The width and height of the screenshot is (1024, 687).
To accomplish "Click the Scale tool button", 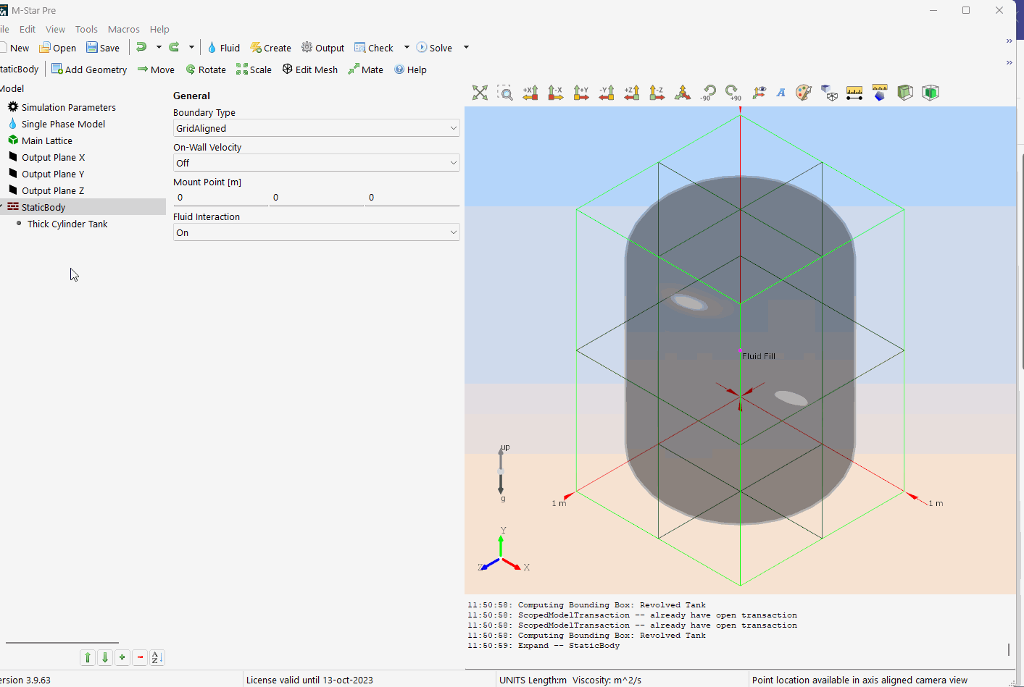I will coord(254,69).
